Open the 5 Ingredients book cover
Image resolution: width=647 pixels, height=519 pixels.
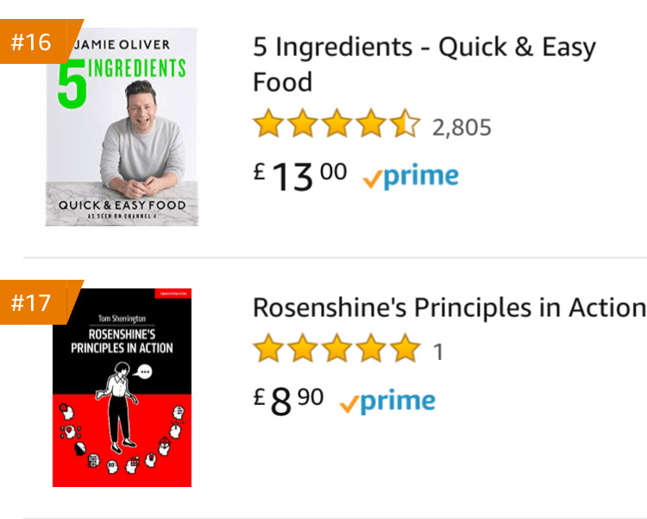pyautogui.click(x=122, y=127)
